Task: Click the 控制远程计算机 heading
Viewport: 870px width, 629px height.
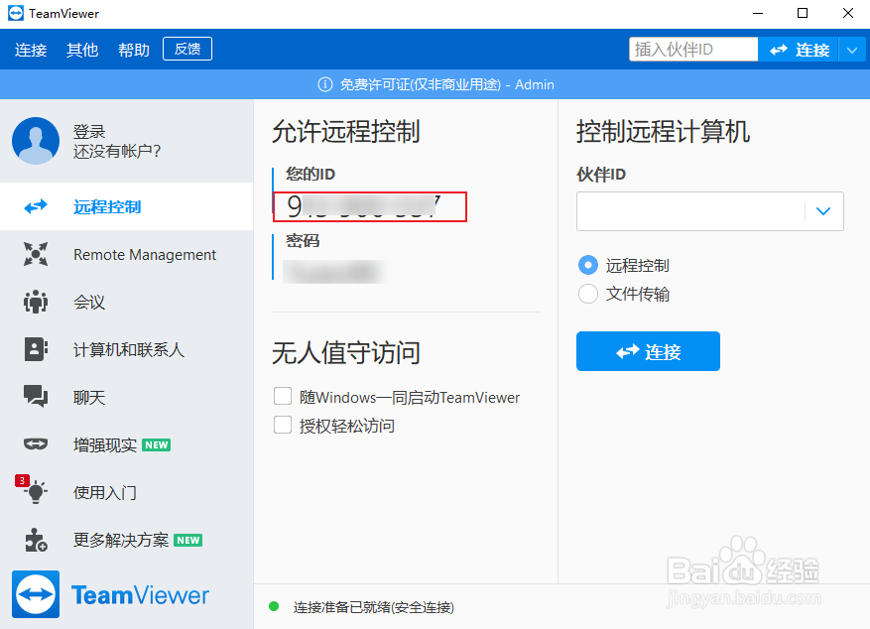Action: click(663, 132)
